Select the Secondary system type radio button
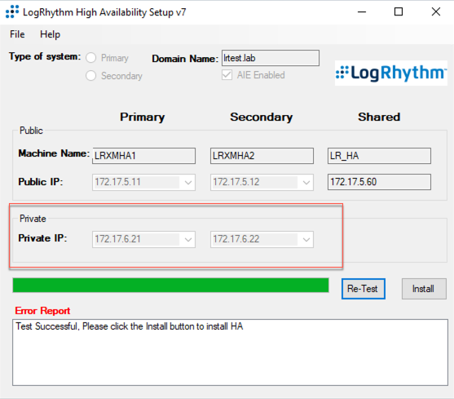 91,76
